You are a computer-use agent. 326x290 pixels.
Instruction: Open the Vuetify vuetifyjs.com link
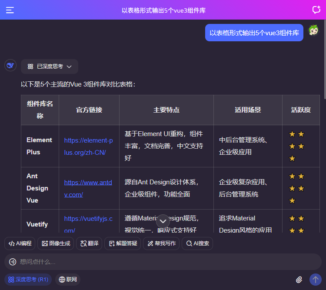click(x=88, y=224)
